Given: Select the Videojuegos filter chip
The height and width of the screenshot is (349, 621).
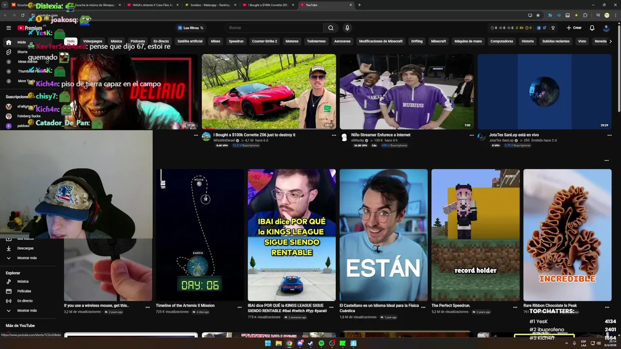Looking at the screenshot, I should [x=93, y=41].
